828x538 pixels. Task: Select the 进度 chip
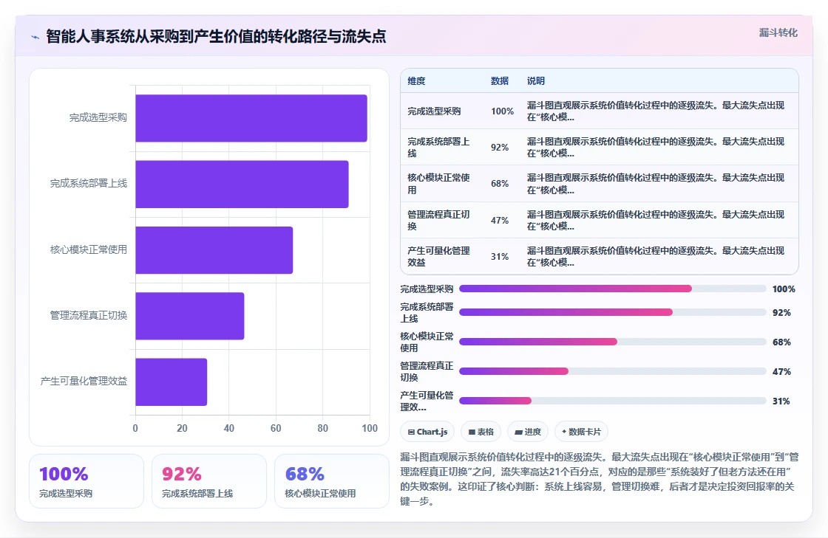[528, 432]
